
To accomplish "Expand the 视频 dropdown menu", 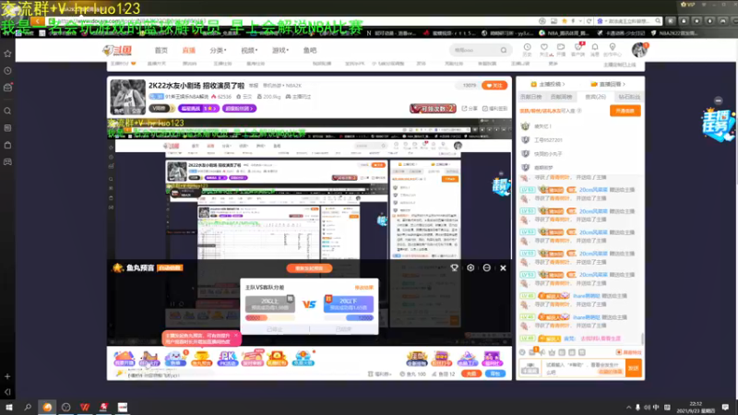I will click(x=249, y=51).
